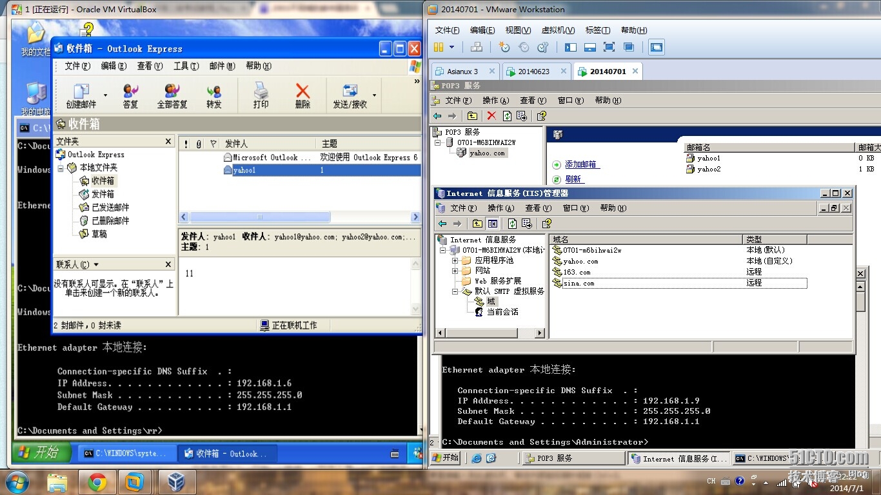
Task: Click the POP3 服务 taskbar button in VMware guest
Action: [572, 458]
